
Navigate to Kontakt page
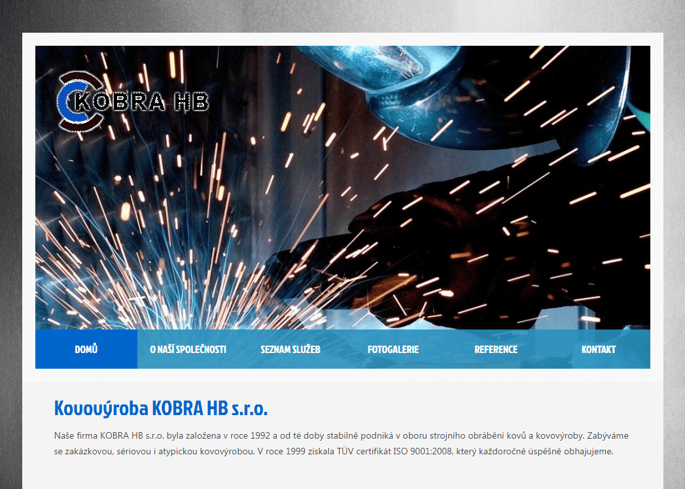pyautogui.click(x=599, y=349)
